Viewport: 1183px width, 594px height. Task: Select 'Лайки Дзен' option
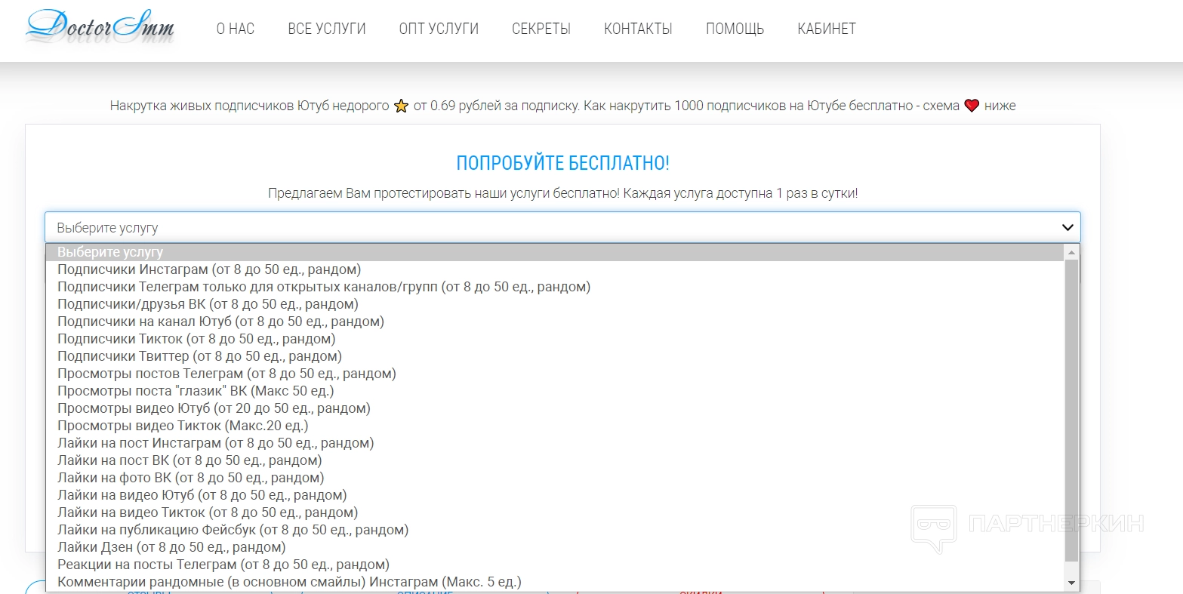coord(555,547)
